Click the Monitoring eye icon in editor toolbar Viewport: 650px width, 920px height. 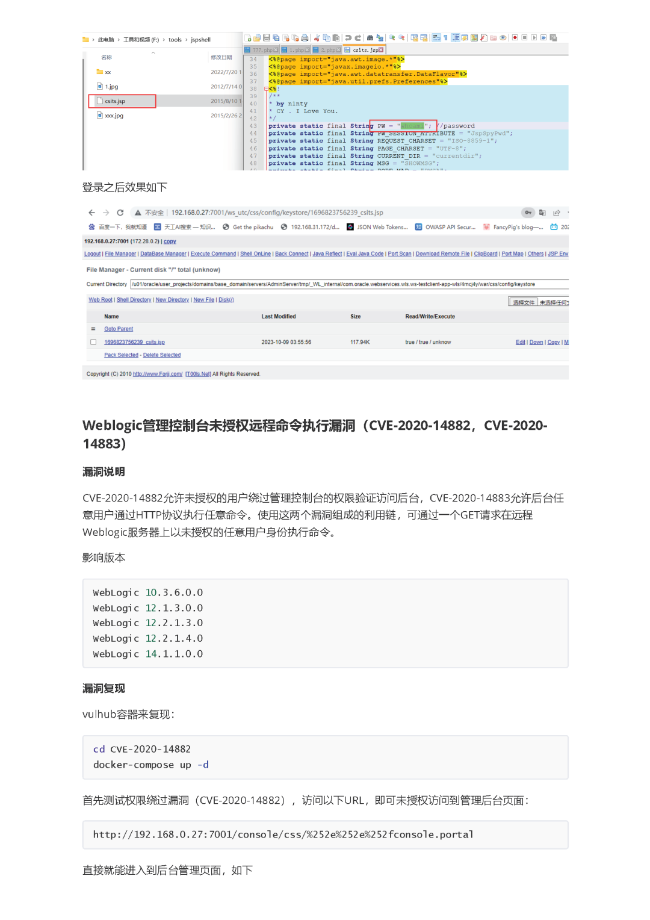(x=503, y=38)
